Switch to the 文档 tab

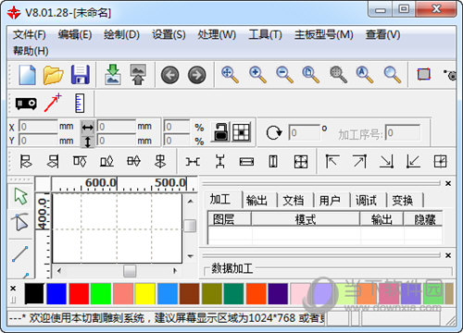(x=293, y=201)
